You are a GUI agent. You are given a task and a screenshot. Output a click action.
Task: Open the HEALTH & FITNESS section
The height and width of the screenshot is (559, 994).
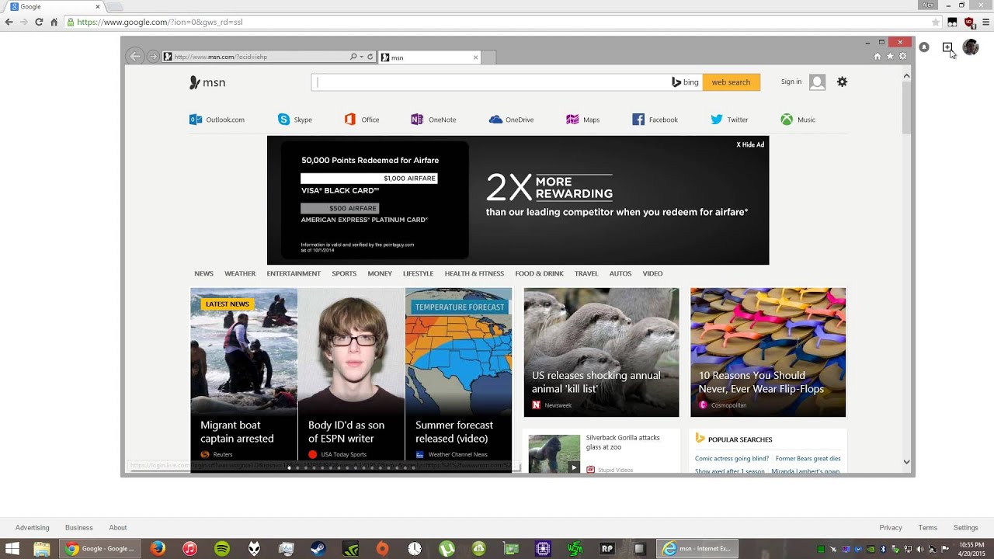click(474, 273)
